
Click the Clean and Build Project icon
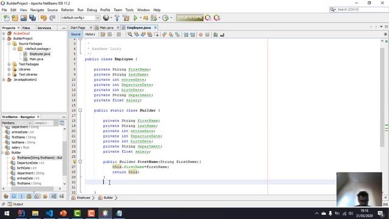[126, 18]
